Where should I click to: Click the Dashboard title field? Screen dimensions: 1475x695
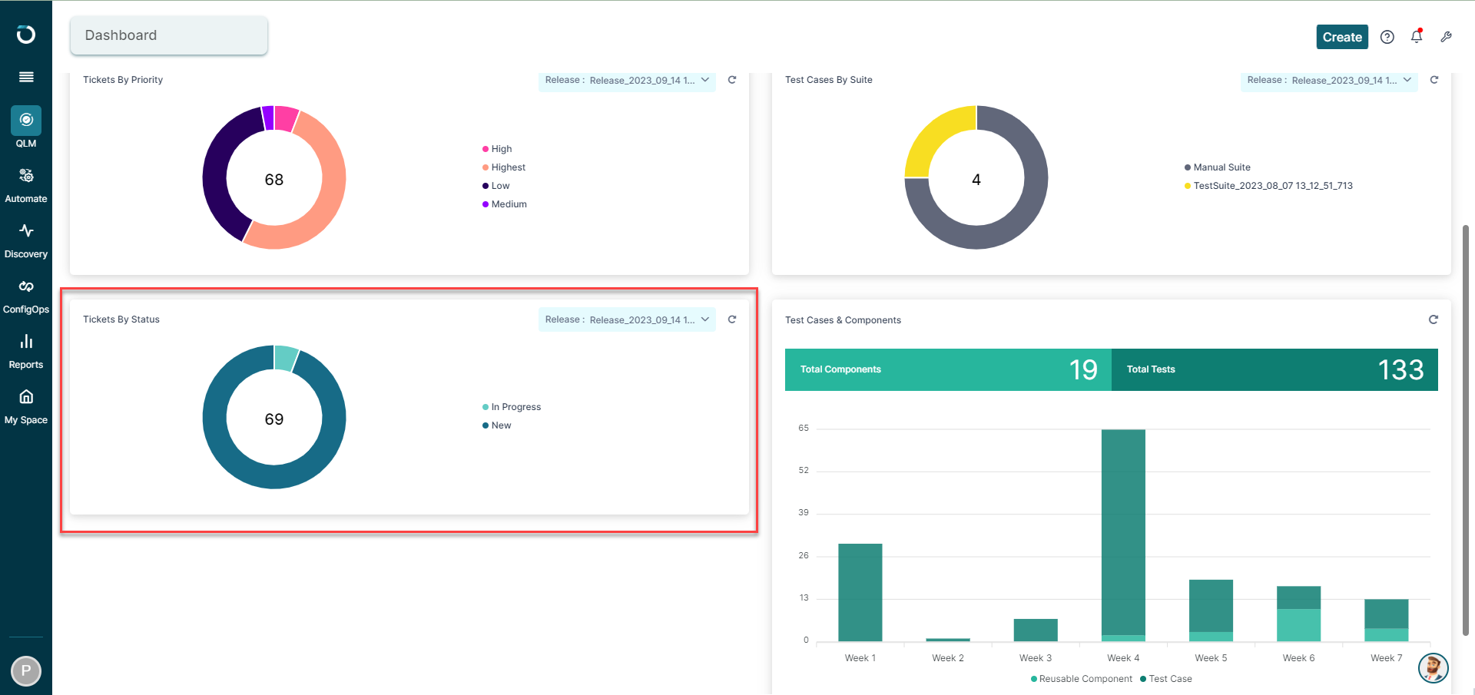pos(169,35)
